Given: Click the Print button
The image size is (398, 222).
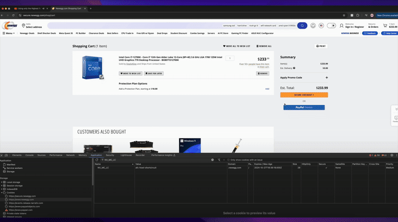Looking at the screenshot, I should click(x=321, y=46).
